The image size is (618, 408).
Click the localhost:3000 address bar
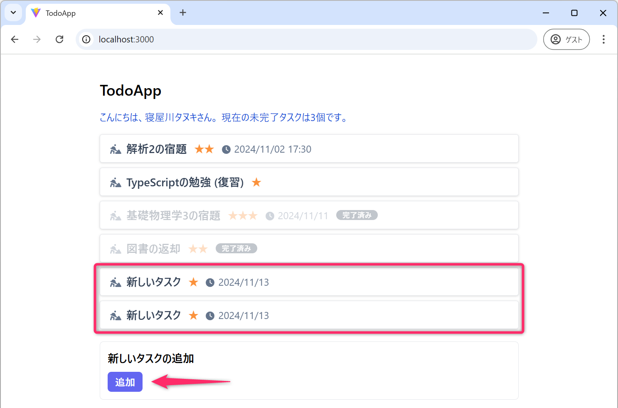(291, 40)
